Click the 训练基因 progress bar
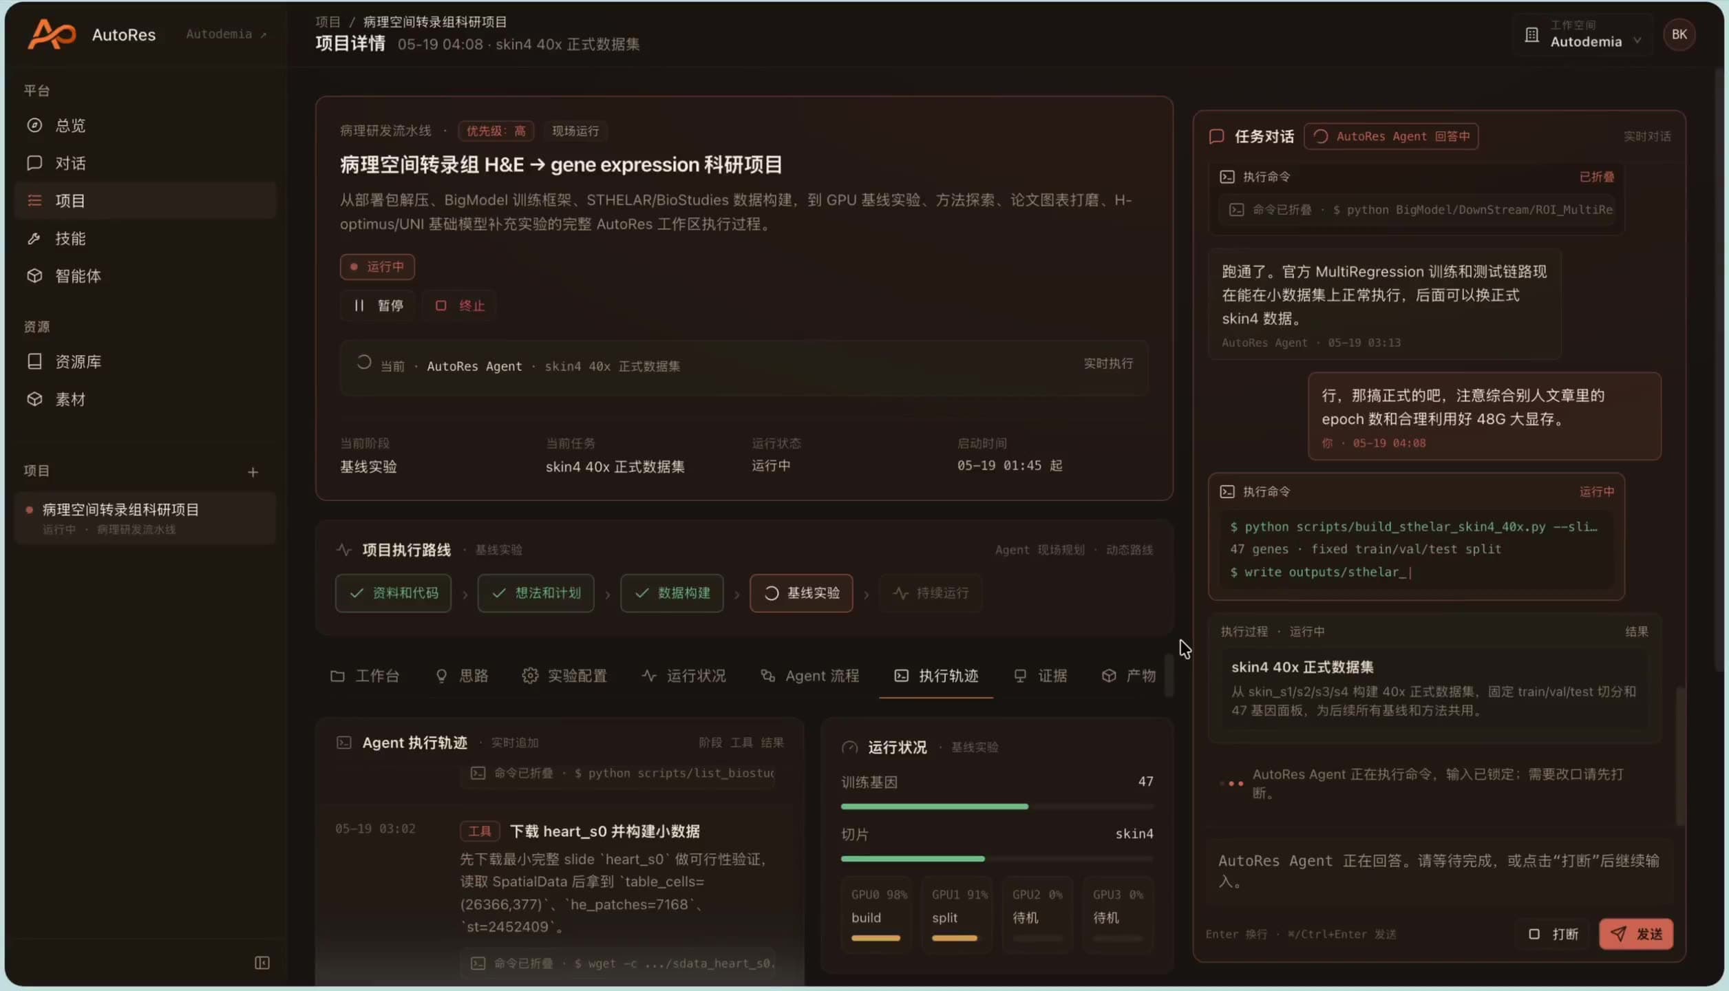The image size is (1729, 991). pos(997,806)
